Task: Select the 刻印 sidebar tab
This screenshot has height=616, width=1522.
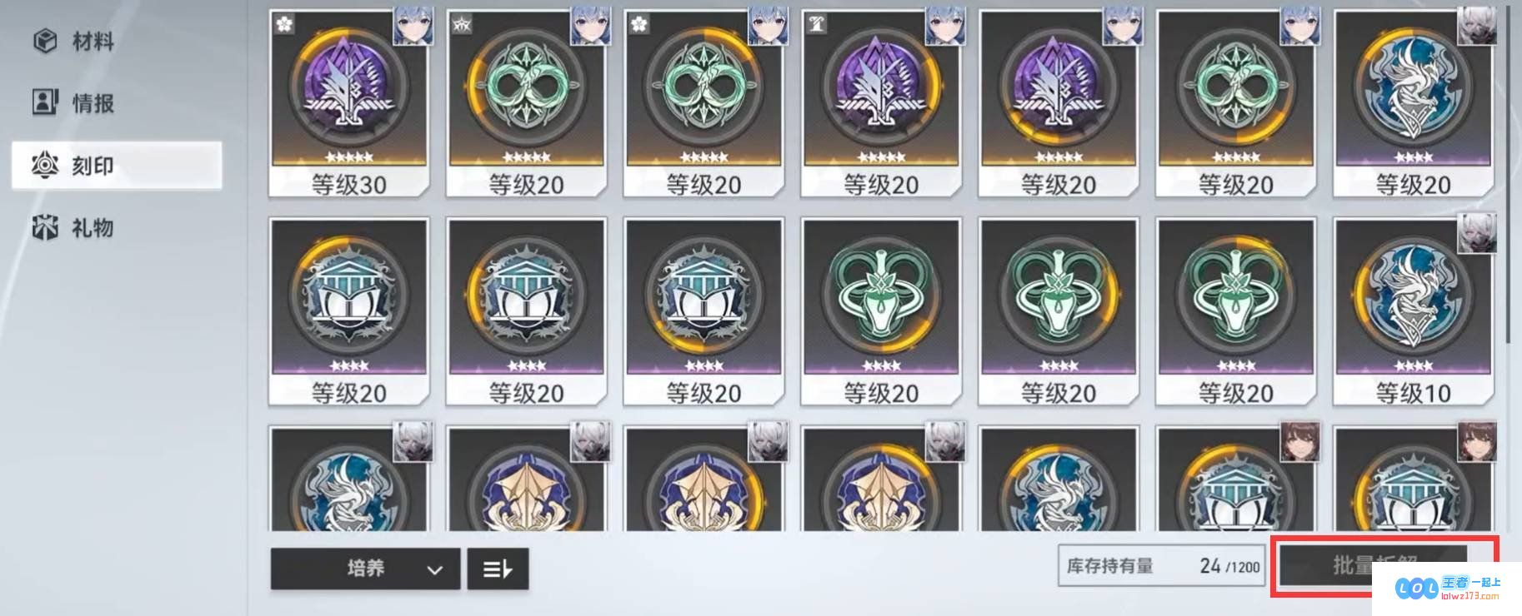Action: pos(117,166)
